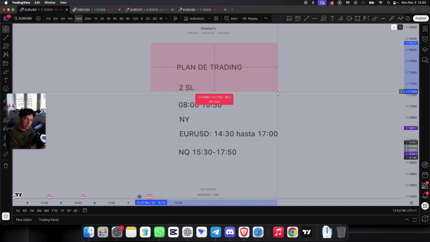Viewport: 430px width, 242px height.
Task: Open the Trading Panel
Action: coord(49,220)
